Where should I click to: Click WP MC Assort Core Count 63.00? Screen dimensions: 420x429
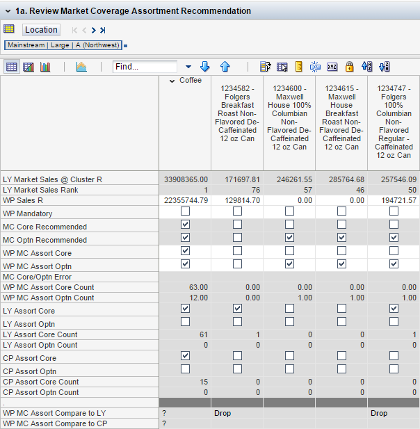(185, 287)
